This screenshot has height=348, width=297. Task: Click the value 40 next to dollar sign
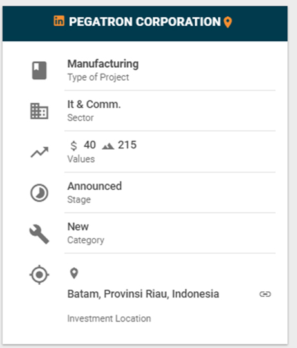pyautogui.click(x=90, y=145)
